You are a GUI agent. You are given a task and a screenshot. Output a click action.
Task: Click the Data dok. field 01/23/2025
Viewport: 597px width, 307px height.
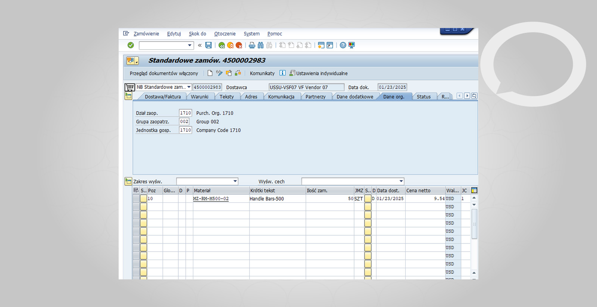(392, 87)
